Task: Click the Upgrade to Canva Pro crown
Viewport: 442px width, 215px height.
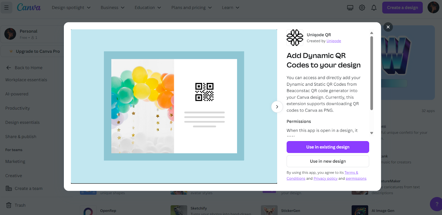Action: pyautogui.click(x=11, y=51)
